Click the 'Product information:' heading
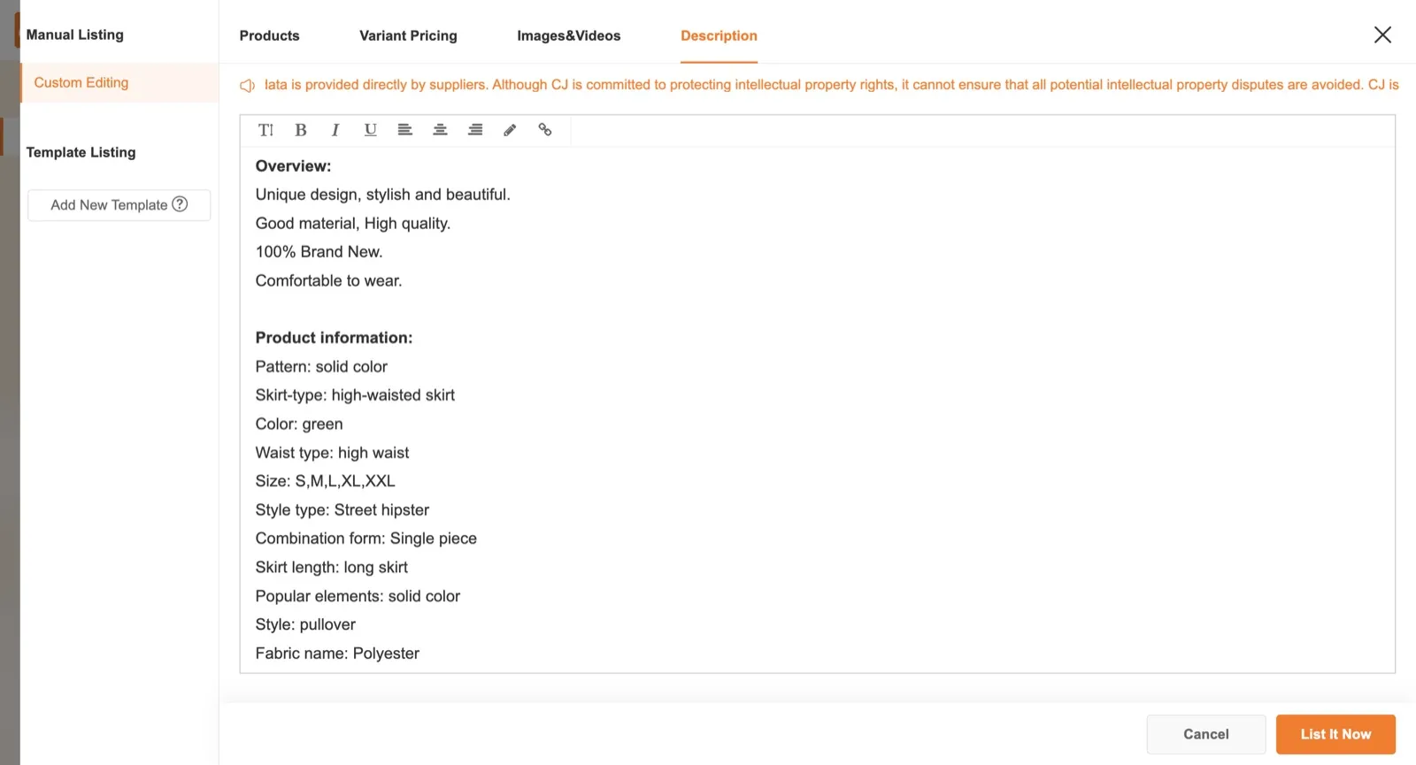Image resolution: width=1416 pixels, height=765 pixels. 334,338
